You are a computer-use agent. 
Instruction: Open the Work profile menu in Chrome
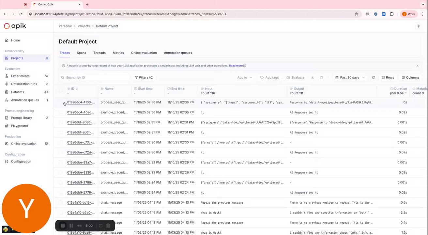pos(409,14)
